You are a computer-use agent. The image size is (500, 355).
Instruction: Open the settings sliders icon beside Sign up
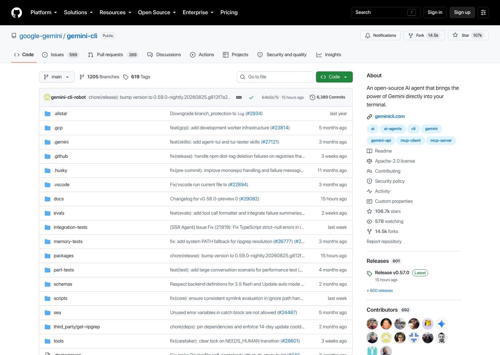click(483, 12)
